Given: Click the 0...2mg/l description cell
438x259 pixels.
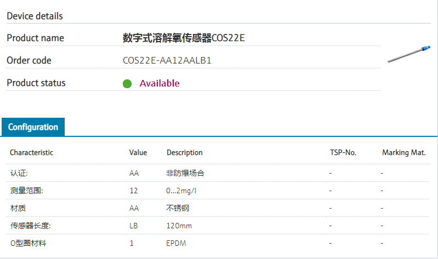Looking at the screenshot, I should (182, 191).
